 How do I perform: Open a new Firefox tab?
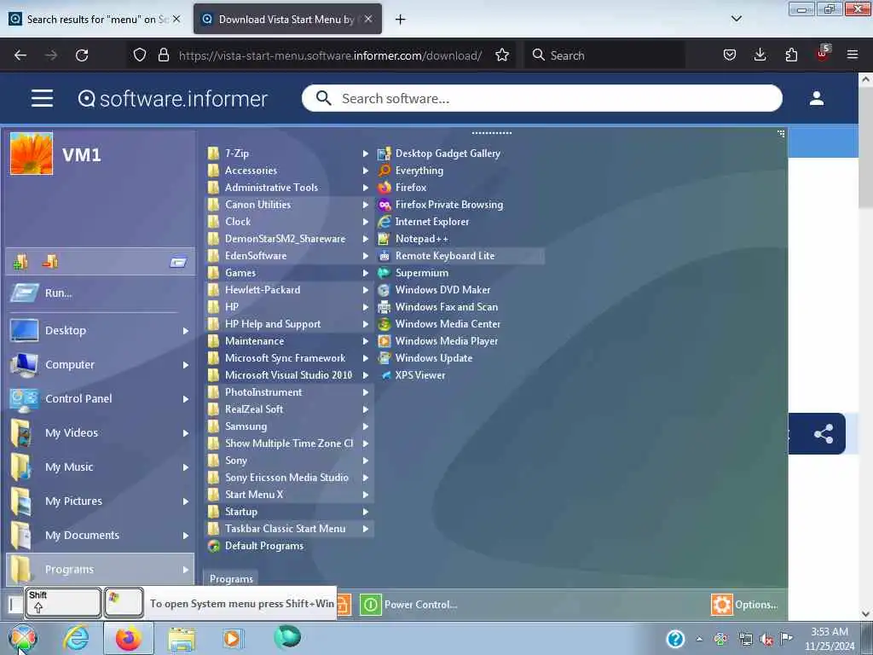tap(401, 20)
